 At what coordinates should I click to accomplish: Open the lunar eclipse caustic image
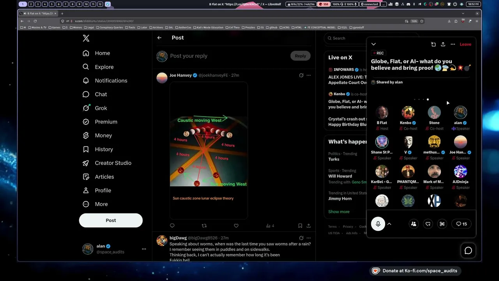click(209, 151)
